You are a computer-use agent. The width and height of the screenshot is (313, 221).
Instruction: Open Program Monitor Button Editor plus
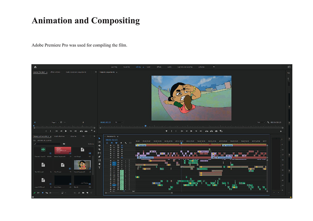pos(281,131)
